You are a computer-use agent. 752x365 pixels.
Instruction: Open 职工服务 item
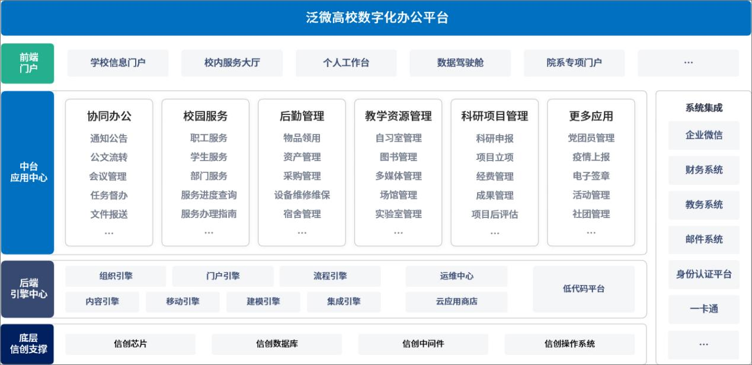(x=209, y=138)
